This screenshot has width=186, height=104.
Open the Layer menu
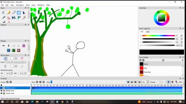coord(33,5)
